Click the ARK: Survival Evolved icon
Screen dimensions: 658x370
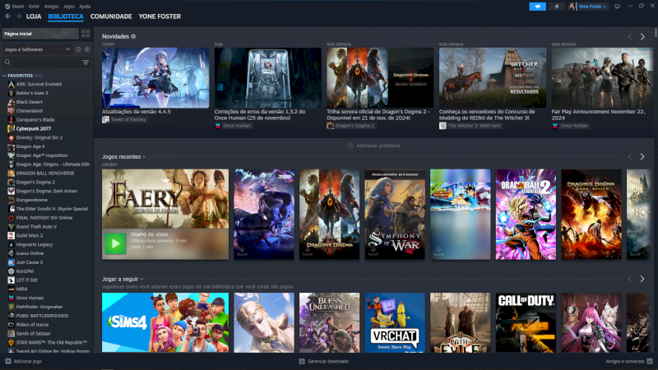pos(12,85)
